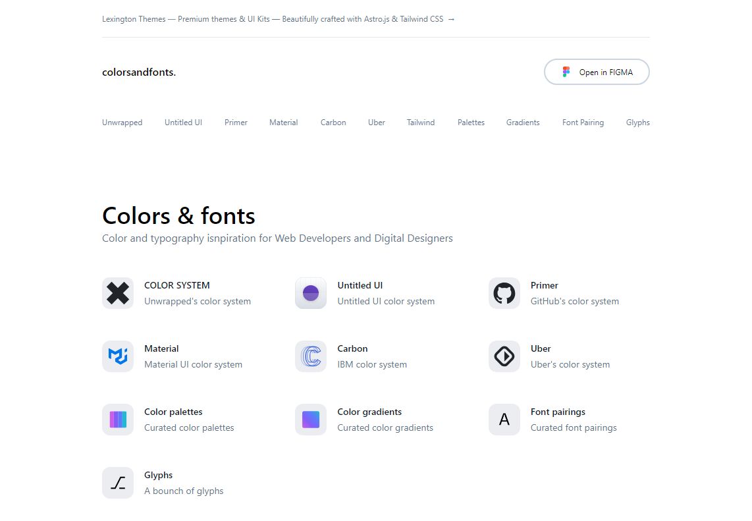The image size is (752, 521).
Task: Click the 'A bounch of glyphs' description
Action: coord(184,491)
